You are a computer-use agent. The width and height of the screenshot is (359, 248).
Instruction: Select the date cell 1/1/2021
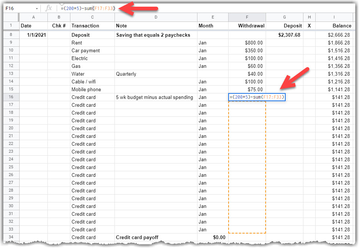pos(33,34)
